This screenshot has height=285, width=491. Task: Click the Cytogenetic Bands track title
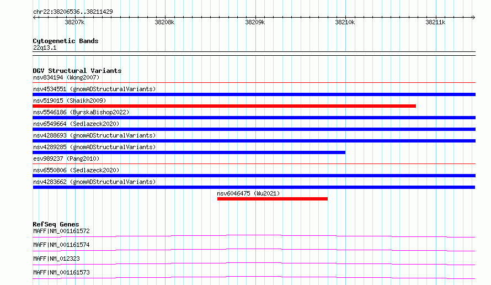coord(66,41)
